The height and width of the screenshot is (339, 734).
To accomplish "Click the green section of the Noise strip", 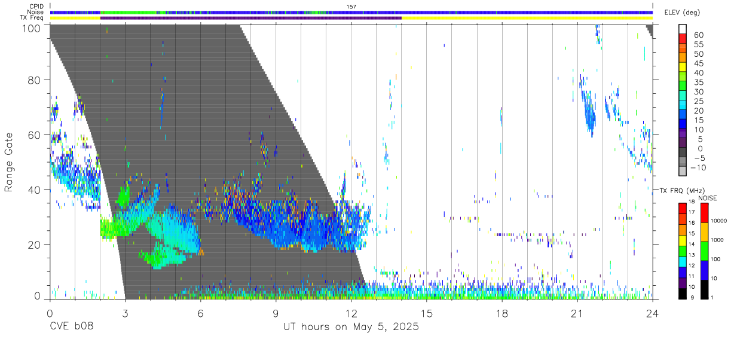I will point(129,12).
